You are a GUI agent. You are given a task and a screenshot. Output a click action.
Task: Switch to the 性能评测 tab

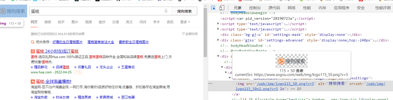coord(383,8)
